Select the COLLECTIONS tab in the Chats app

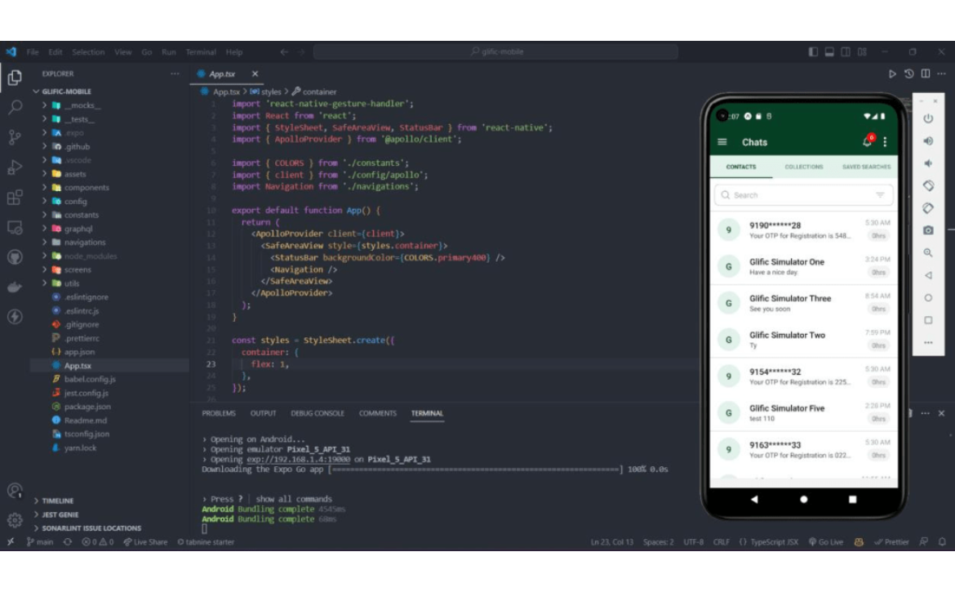[803, 167]
